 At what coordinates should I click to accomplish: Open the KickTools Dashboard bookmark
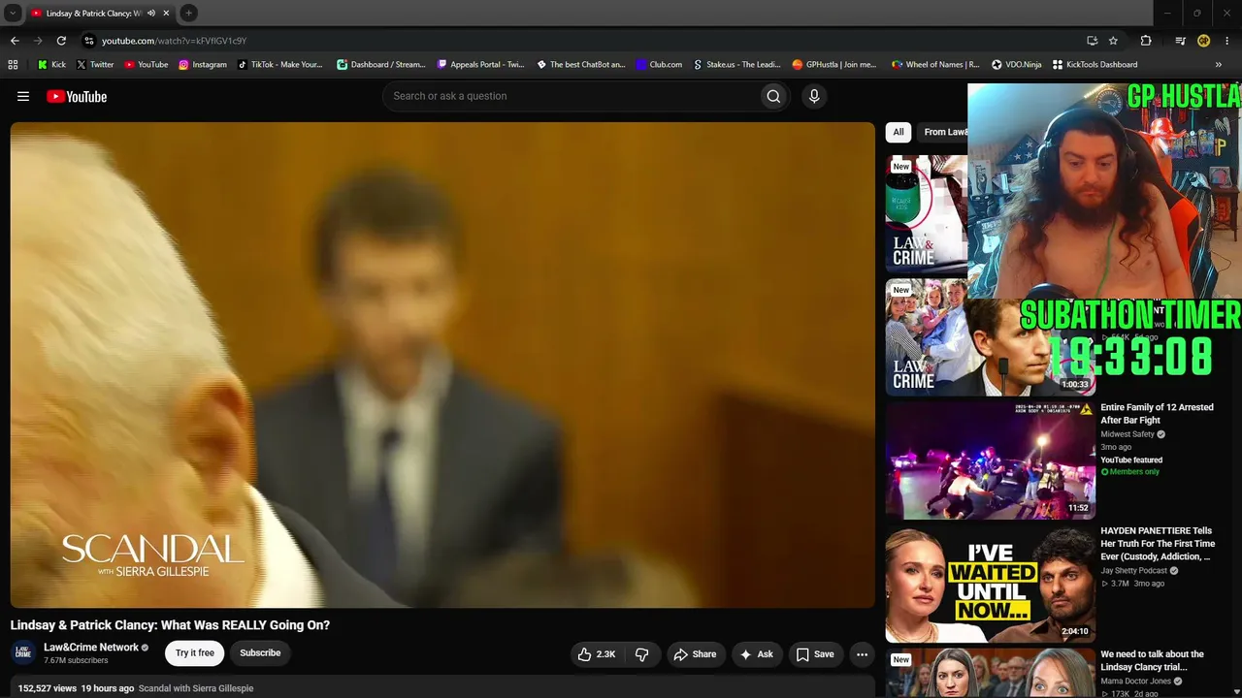point(1095,65)
